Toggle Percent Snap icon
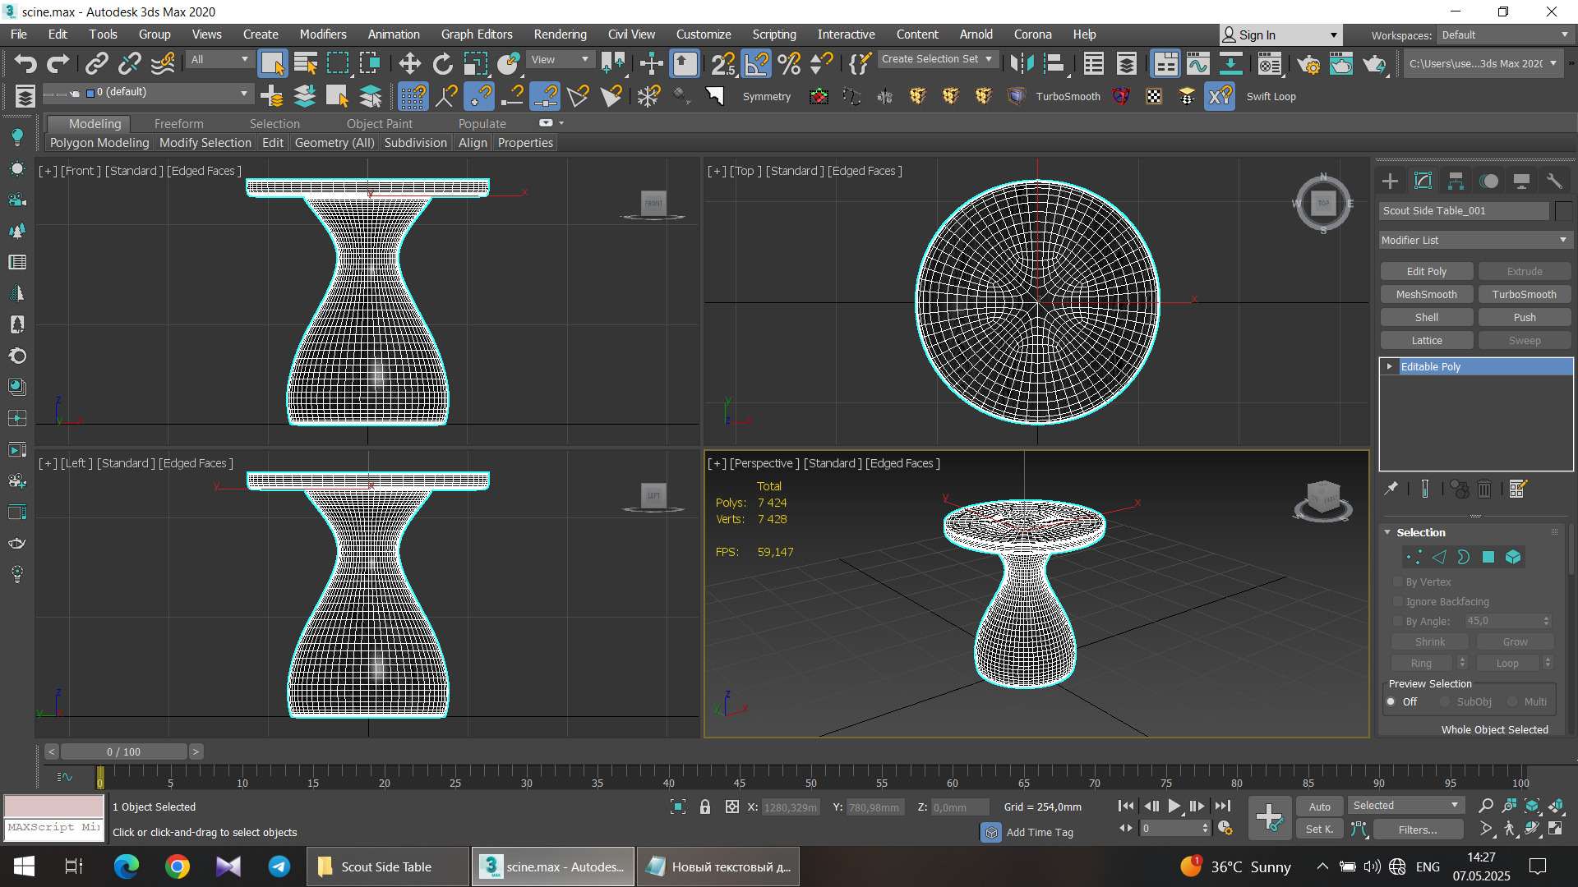The image size is (1578, 887). click(789, 63)
